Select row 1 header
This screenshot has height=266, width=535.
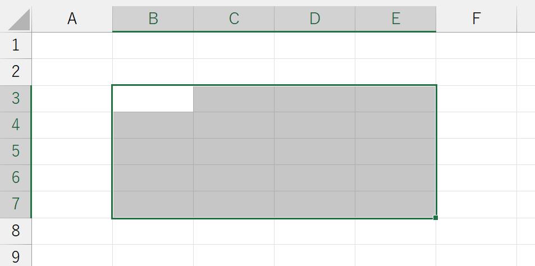[16, 45]
